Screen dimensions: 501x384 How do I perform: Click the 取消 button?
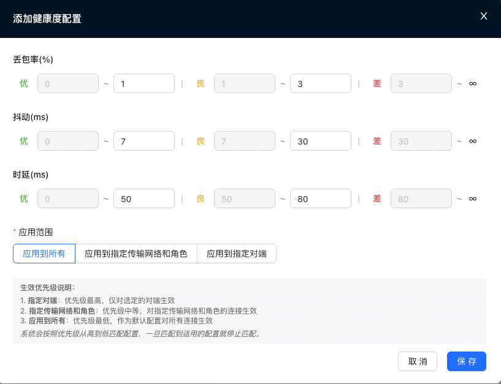click(x=418, y=361)
